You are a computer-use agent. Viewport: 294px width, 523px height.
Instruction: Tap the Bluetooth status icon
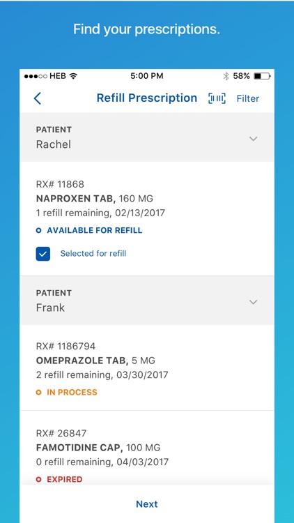coord(226,77)
